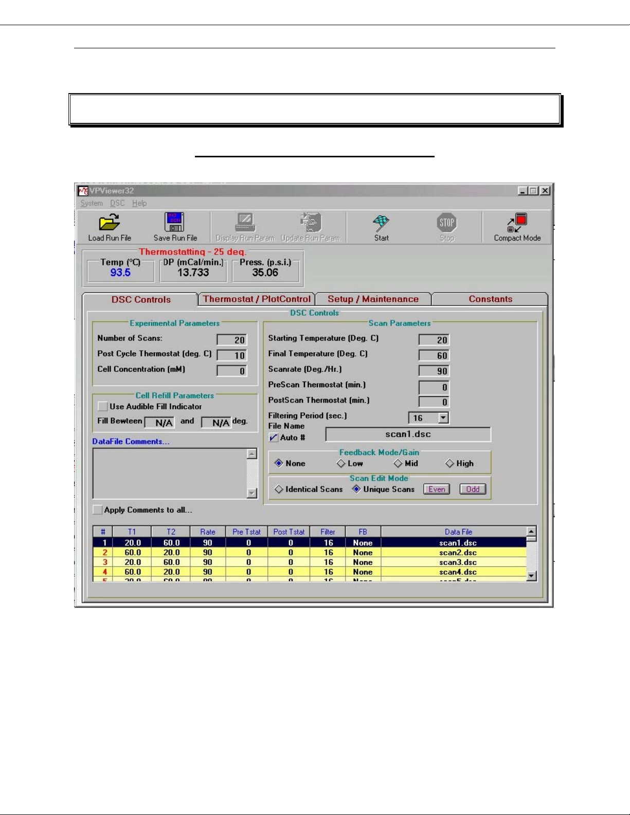630x815 pixels.
Task: Click the Final Temperature field
Action: [434, 355]
